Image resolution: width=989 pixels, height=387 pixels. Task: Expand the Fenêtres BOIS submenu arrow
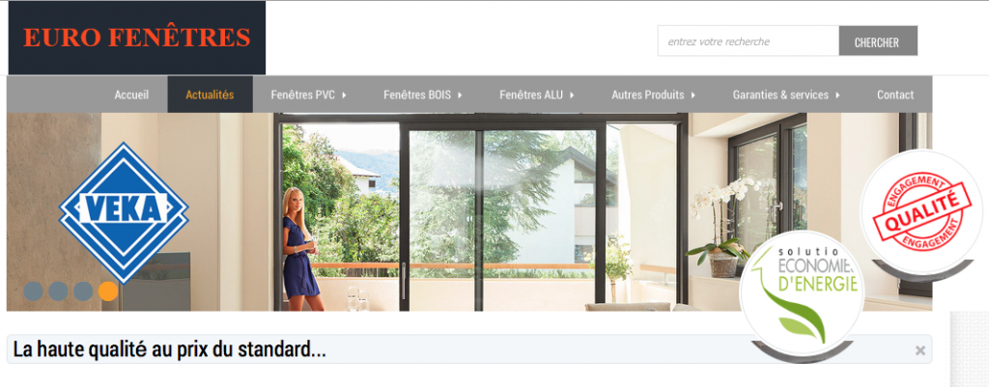pos(461,96)
